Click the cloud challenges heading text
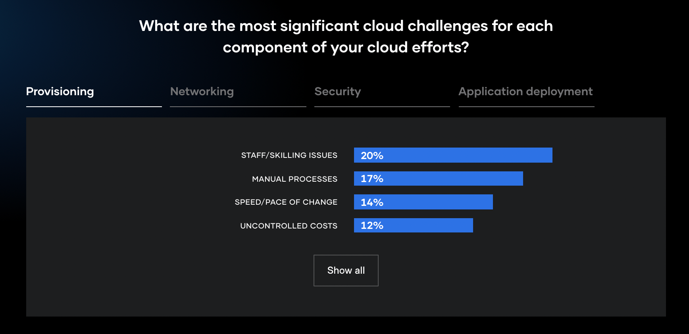 point(346,36)
